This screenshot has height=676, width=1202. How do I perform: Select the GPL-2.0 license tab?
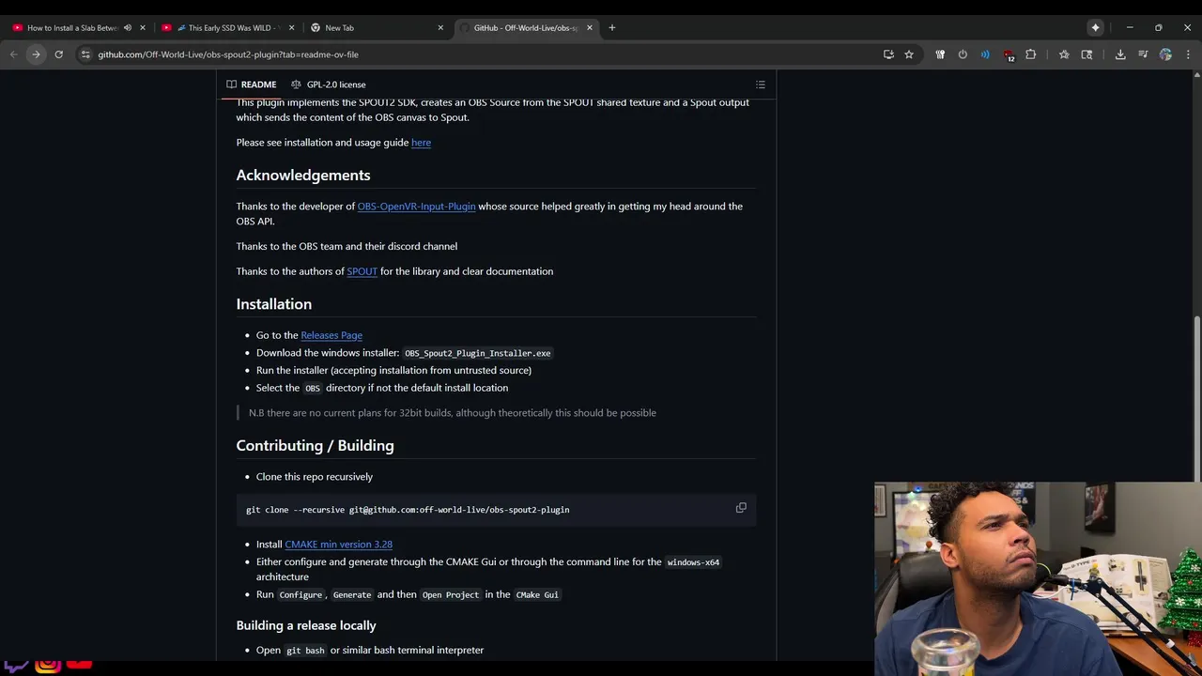coord(329,84)
